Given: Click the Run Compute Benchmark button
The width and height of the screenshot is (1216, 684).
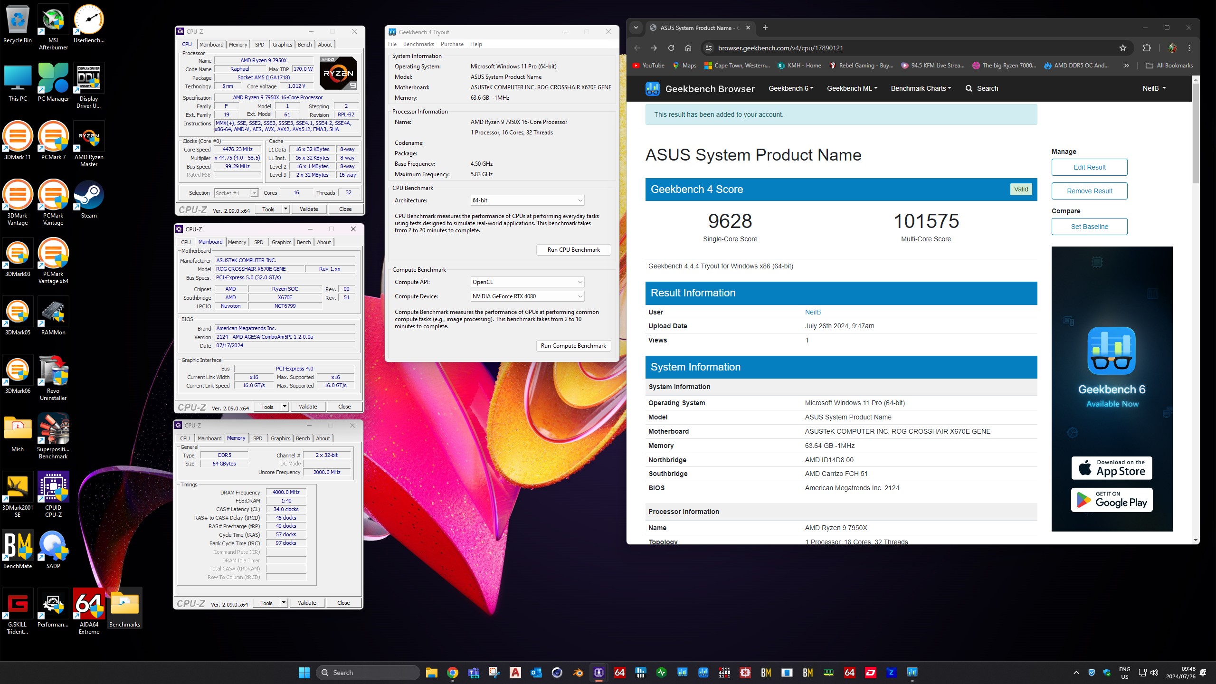Looking at the screenshot, I should pos(573,346).
